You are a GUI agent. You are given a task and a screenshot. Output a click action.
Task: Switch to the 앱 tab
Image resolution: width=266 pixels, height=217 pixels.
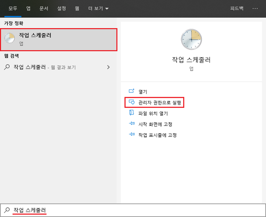[x=28, y=8]
